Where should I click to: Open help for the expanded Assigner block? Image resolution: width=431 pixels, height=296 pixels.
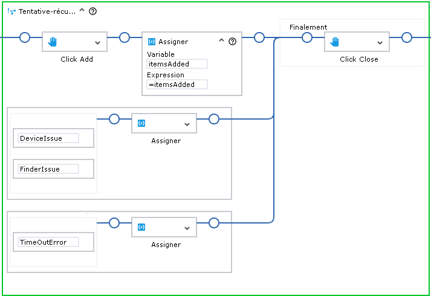coord(232,42)
